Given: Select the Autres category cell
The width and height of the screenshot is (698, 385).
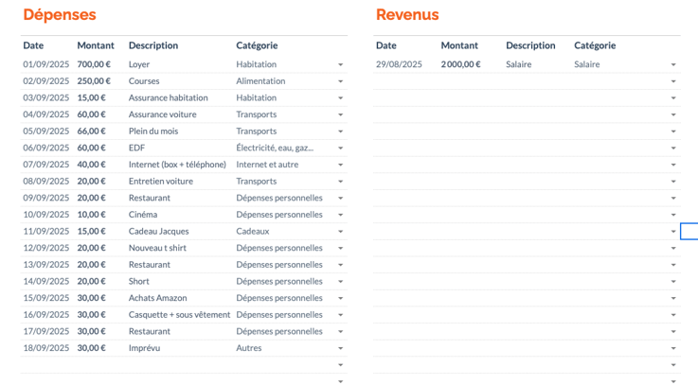Looking at the screenshot, I should (249, 348).
